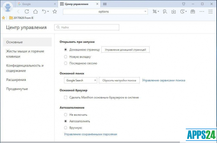
Task: Open the undo close tab dropdown arrow
Action: 48,11
